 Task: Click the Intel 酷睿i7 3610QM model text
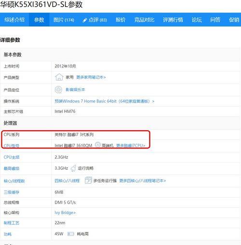tap(73, 146)
